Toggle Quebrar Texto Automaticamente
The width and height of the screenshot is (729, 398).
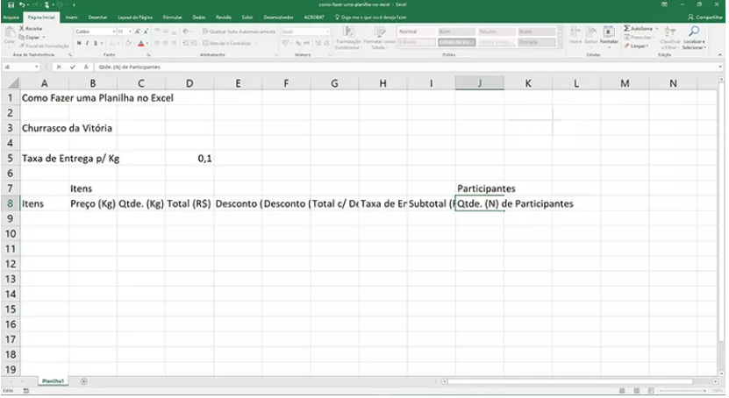(239, 32)
